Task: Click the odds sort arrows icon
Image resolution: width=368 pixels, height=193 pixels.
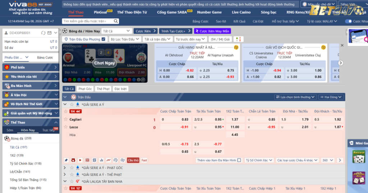Action: (x=238, y=39)
